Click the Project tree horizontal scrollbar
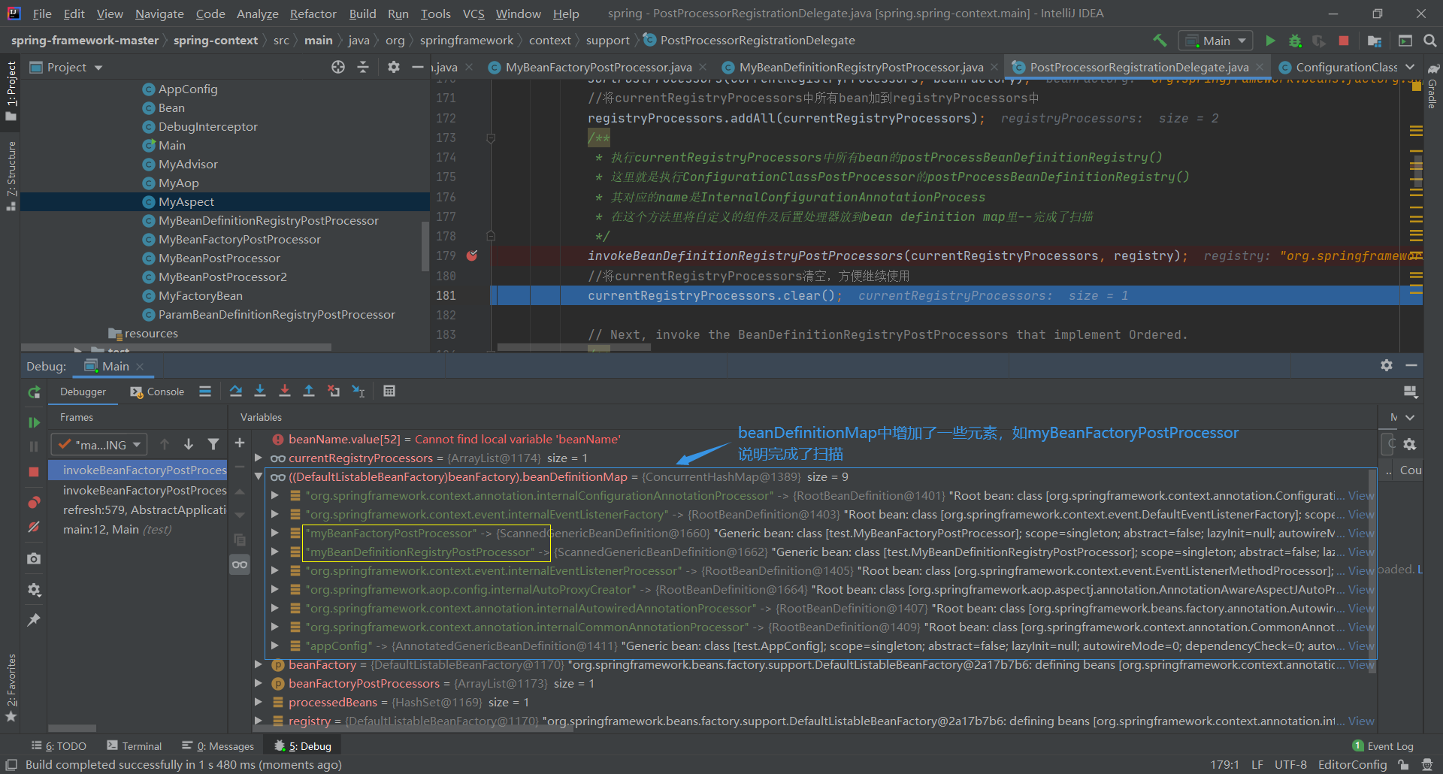 click(176, 348)
